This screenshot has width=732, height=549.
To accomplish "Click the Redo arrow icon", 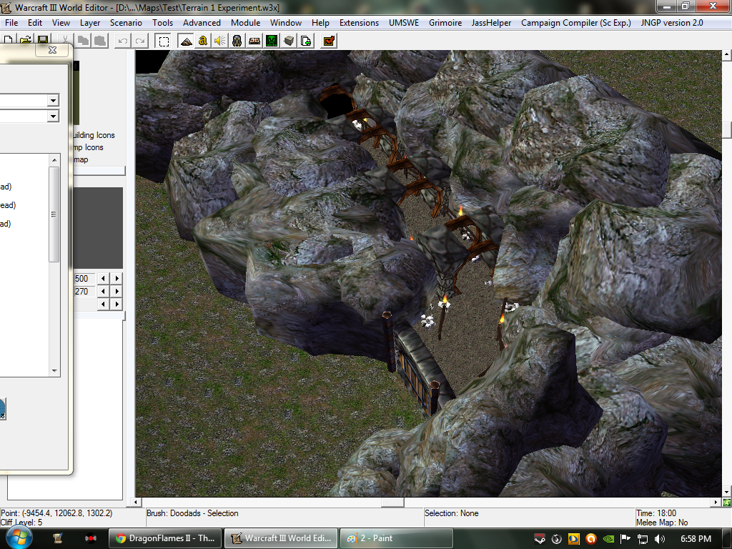I will click(140, 41).
